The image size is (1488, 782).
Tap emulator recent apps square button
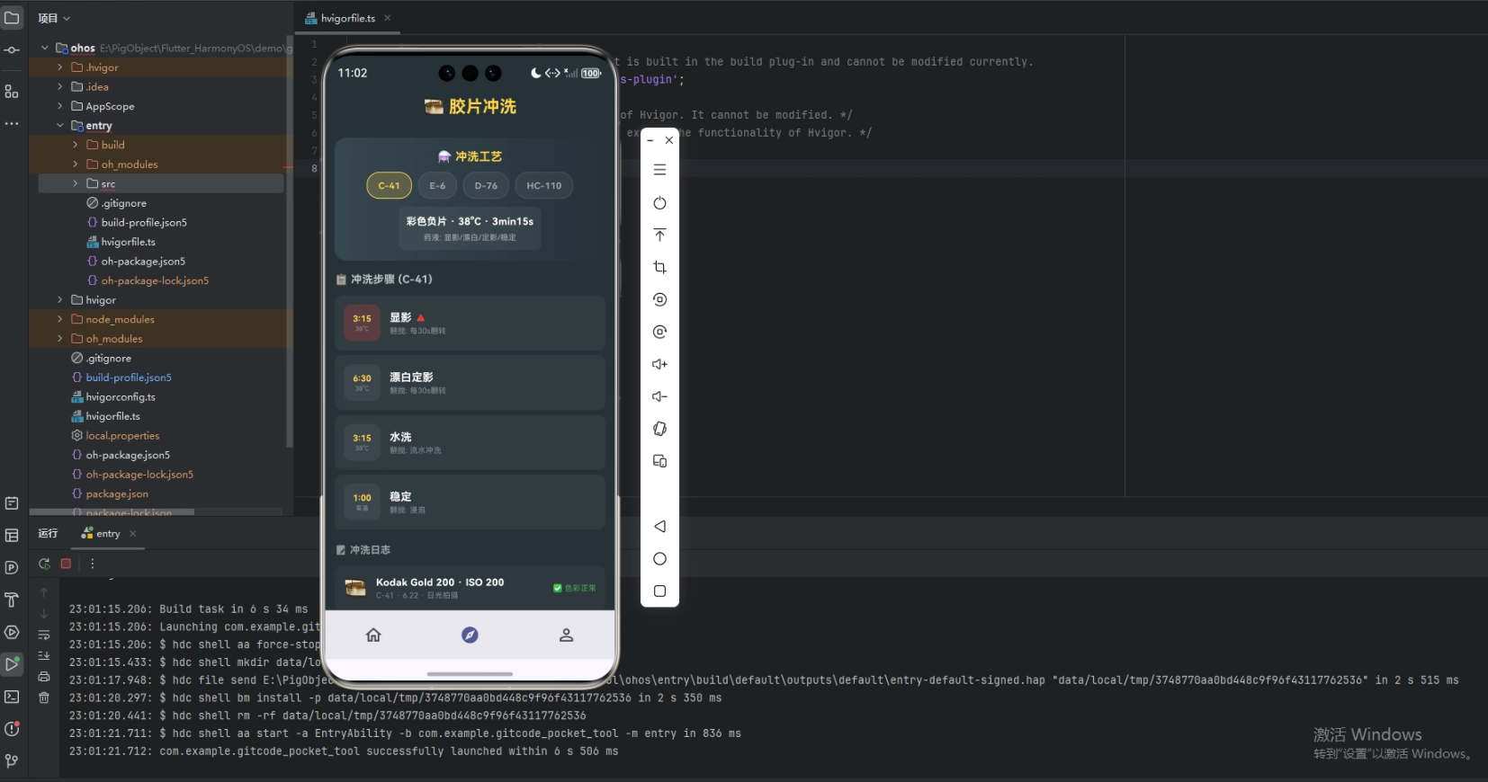(x=659, y=591)
